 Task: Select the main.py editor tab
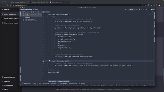(46, 12)
